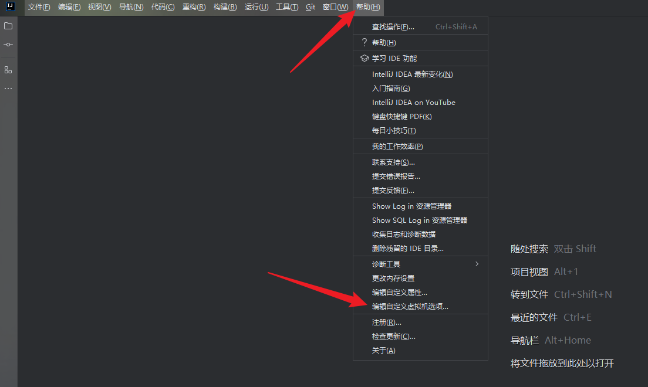Open the 构建(B) menu
Screen dimensions: 648x387
tap(225, 7)
